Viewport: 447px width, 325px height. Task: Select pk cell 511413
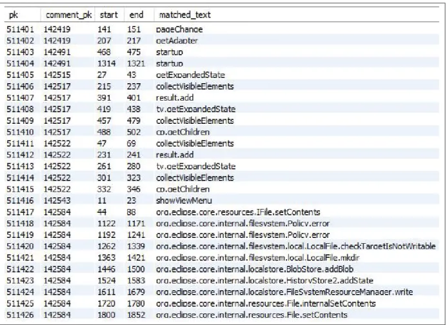[x=20, y=166]
